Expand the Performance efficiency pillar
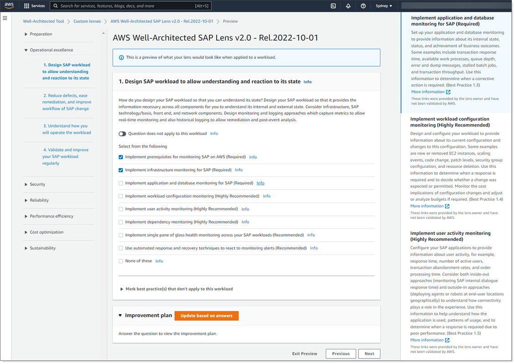Screen dimensions: 515x364 (x=26, y=217)
